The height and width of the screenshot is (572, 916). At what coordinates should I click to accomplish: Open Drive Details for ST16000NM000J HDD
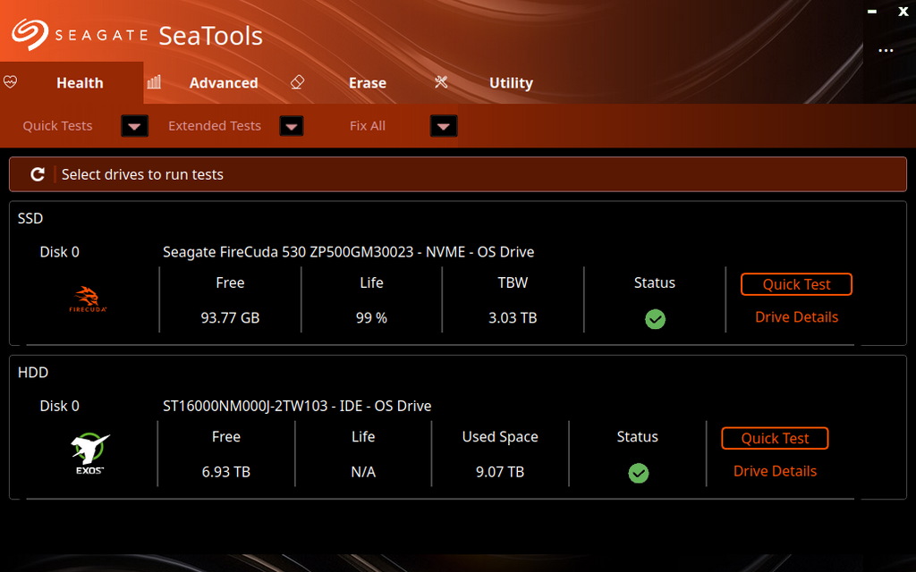775,471
